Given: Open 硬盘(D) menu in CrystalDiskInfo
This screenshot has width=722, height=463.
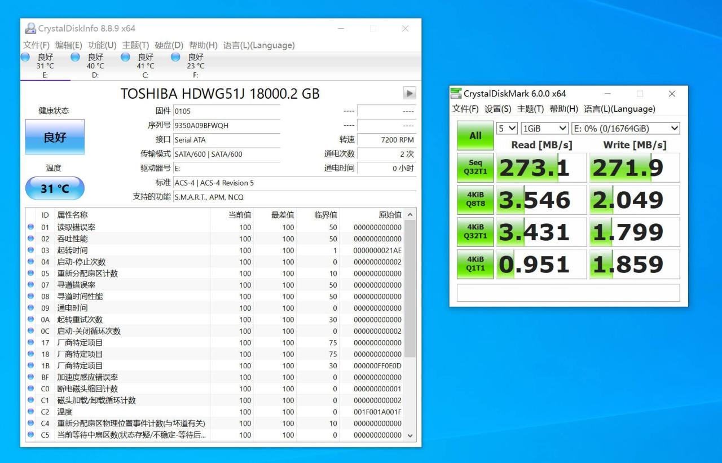Looking at the screenshot, I should [x=169, y=45].
